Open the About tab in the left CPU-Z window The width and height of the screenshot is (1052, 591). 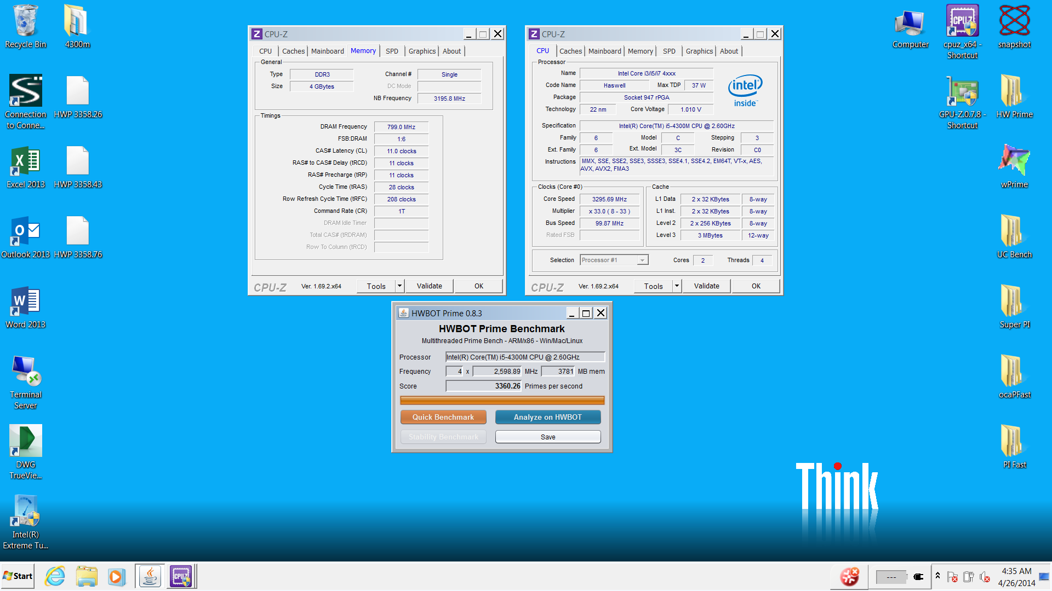pyautogui.click(x=451, y=51)
